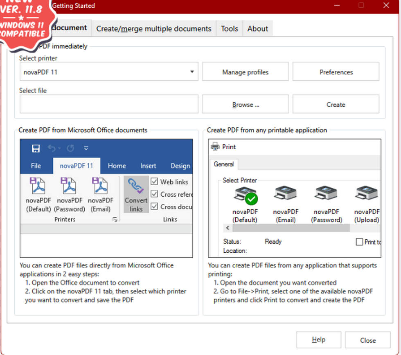This screenshot has height=355, width=401.
Task: Click the Close button at bottom
Action: (368, 340)
